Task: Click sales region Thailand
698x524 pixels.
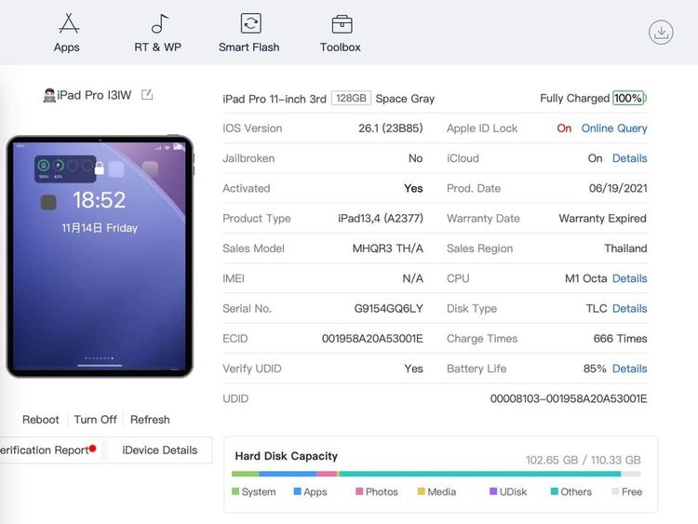Action: pos(625,249)
